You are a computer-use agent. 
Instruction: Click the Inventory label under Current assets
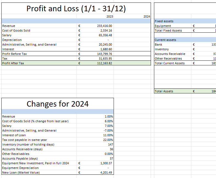click(x=162, y=49)
